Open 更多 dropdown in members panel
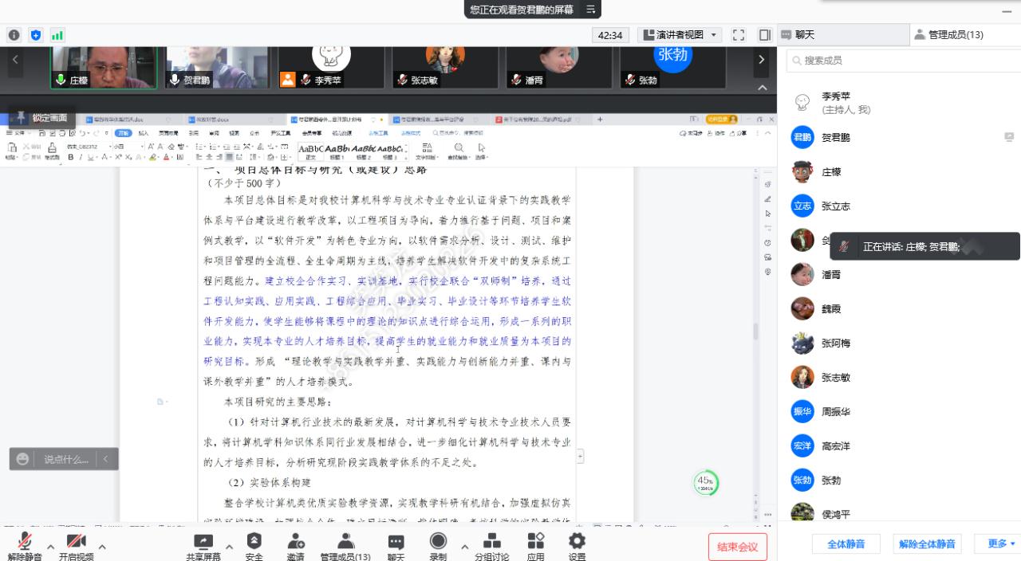Viewport: 1021px width, 561px height. 1001,543
